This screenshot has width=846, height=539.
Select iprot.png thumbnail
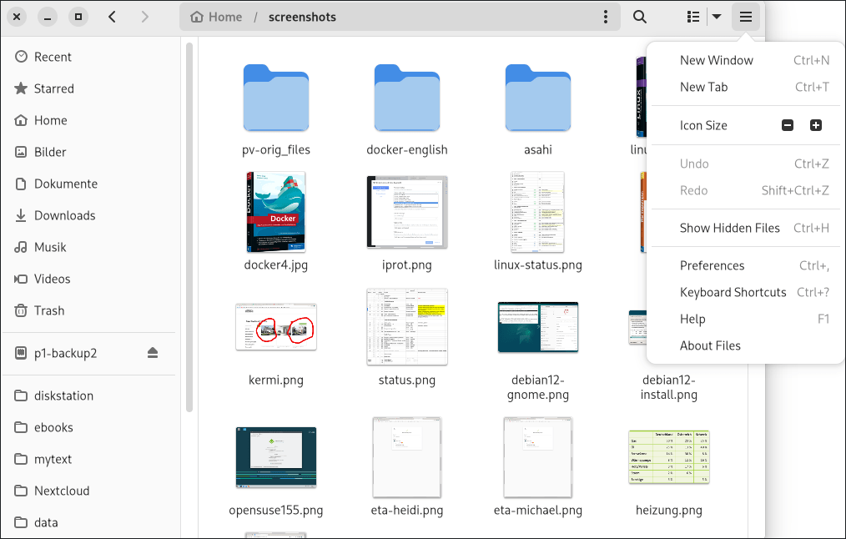click(407, 212)
